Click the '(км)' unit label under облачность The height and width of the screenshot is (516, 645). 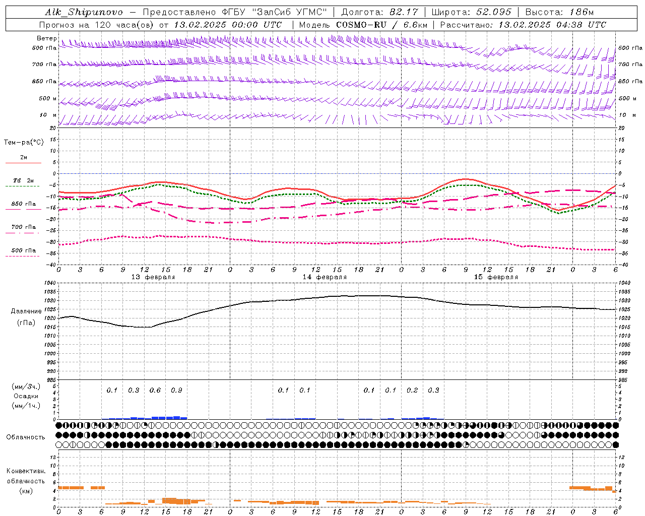tap(26, 491)
